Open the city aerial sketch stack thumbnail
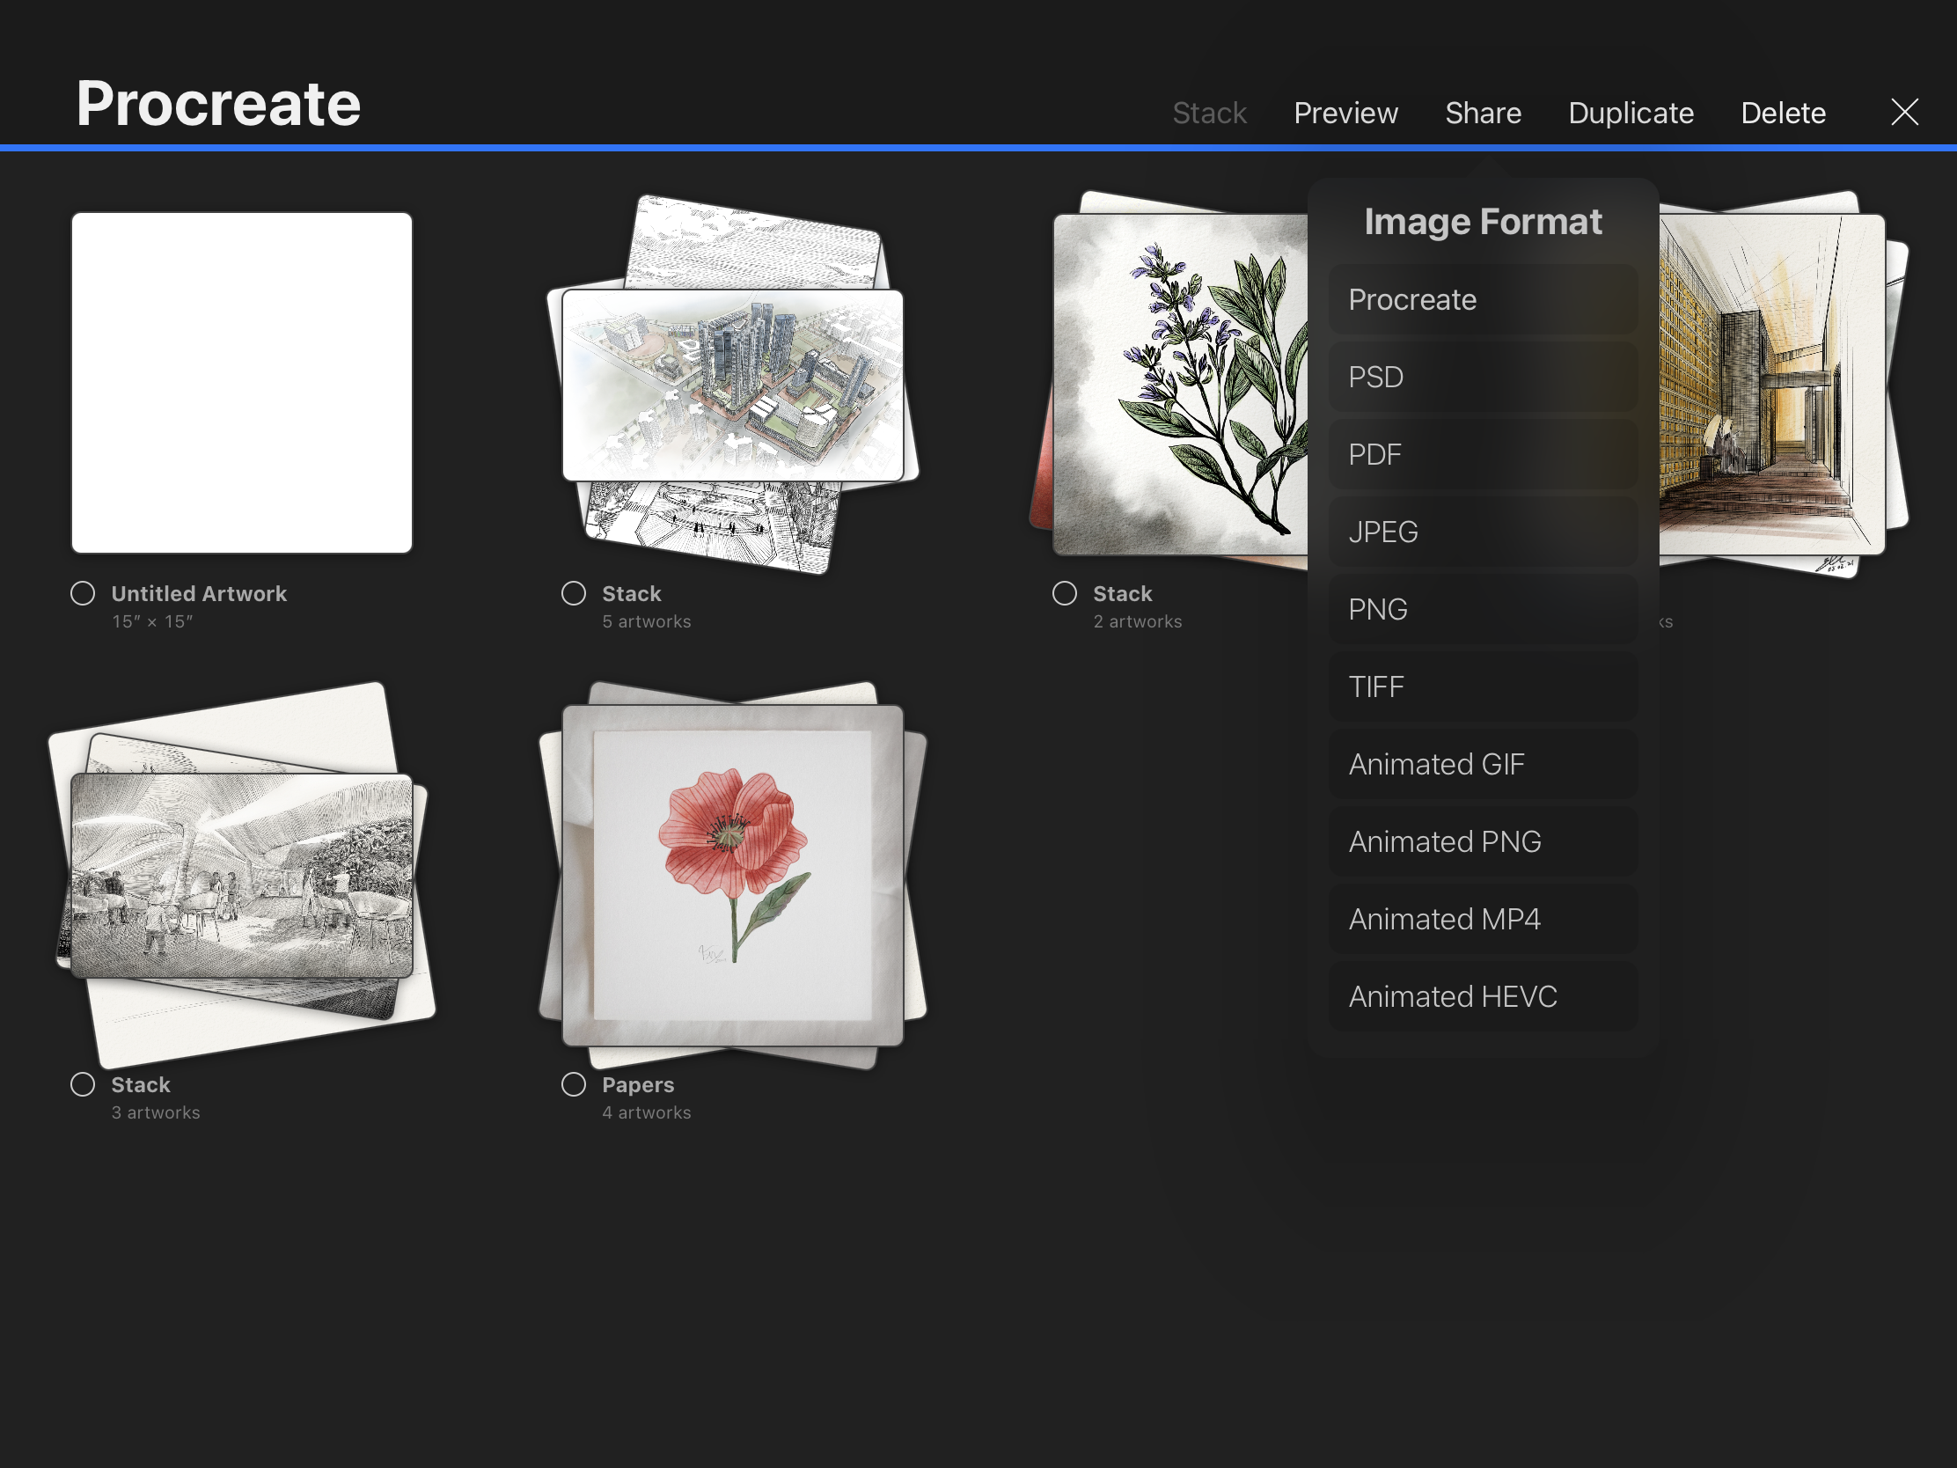 click(x=733, y=385)
